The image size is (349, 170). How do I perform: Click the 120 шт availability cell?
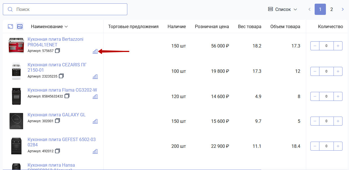(179, 96)
